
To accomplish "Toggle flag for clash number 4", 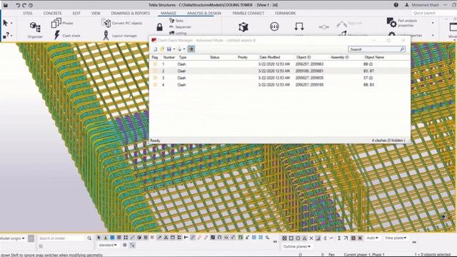I will coord(155,85).
